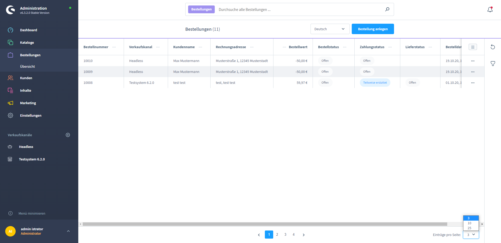Image resolution: width=501 pixels, height=243 pixels.
Task: Open the column settings list icon
Action: (473, 47)
